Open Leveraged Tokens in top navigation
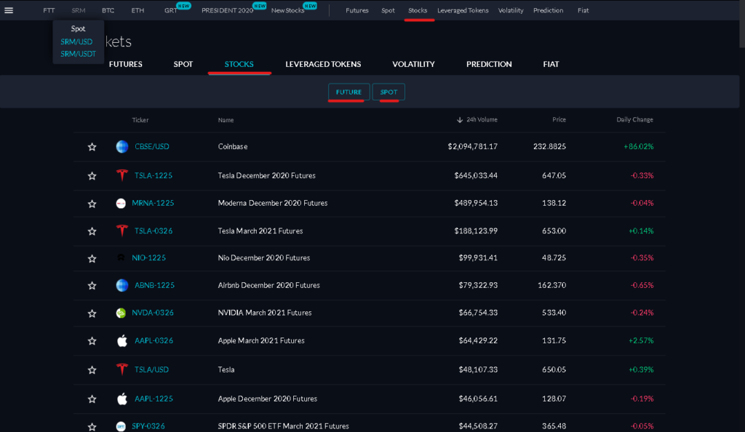The width and height of the screenshot is (745, 432). point(463,10)
